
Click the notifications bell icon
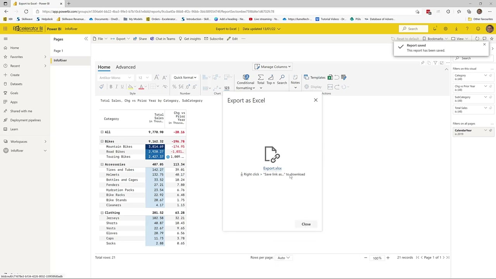point(435,29)
